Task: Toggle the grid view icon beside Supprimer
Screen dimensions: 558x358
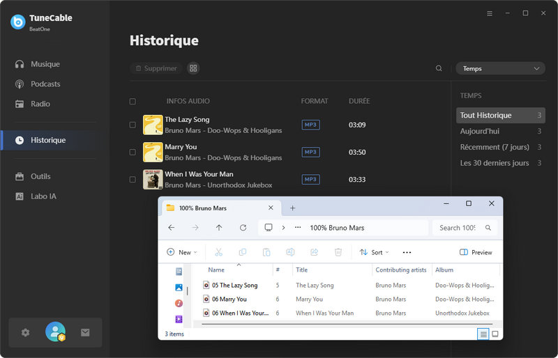Action: pyautogui.click(x=193, y=68)
